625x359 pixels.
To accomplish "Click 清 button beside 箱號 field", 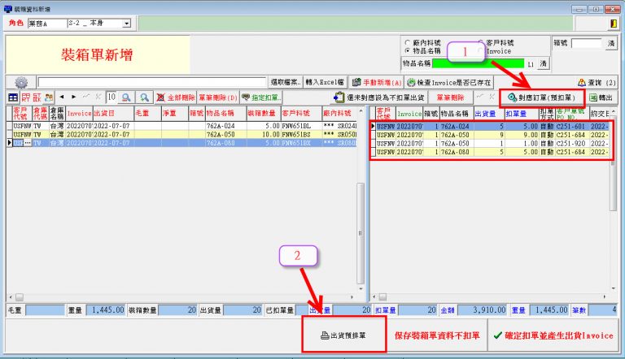I will [610, 43].
